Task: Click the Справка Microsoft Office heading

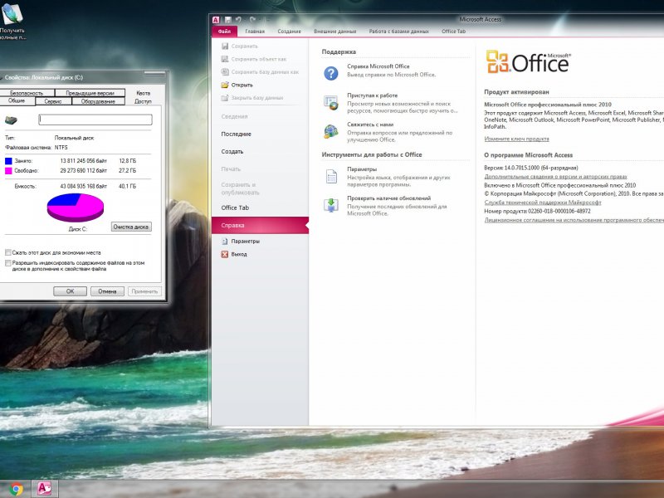Action: 378,66
